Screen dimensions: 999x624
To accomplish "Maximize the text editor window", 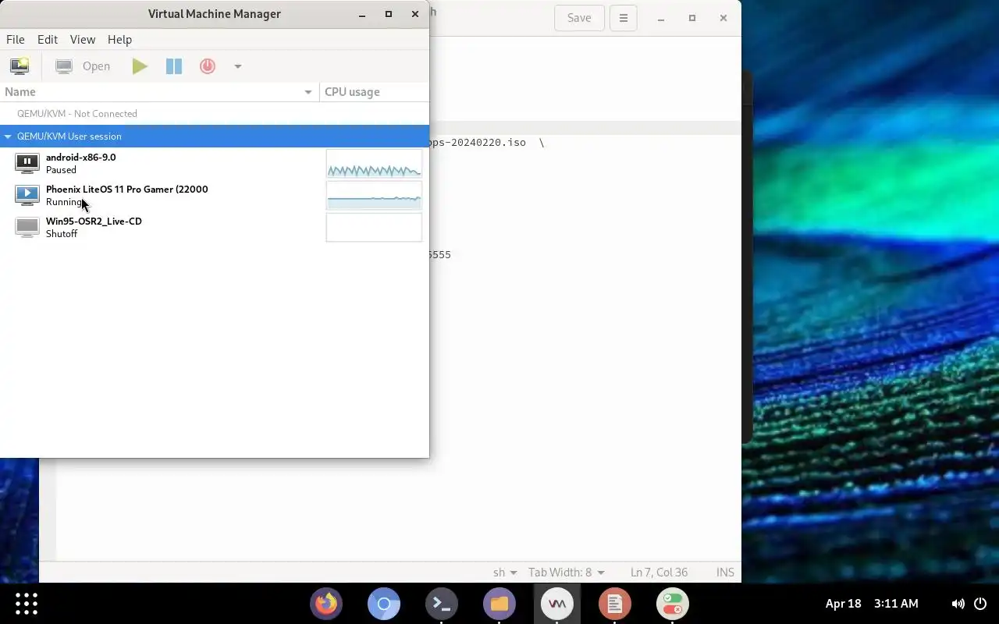I will (x=692, y=18).
